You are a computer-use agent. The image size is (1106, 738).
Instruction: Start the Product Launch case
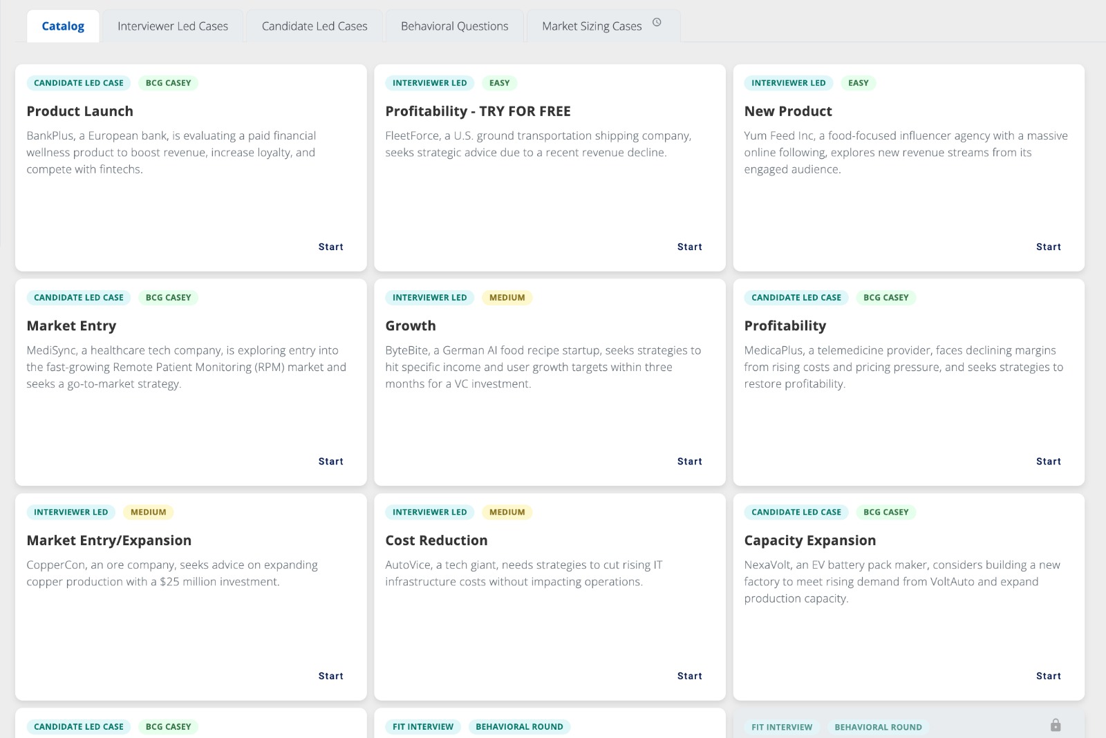click(330, 247)
